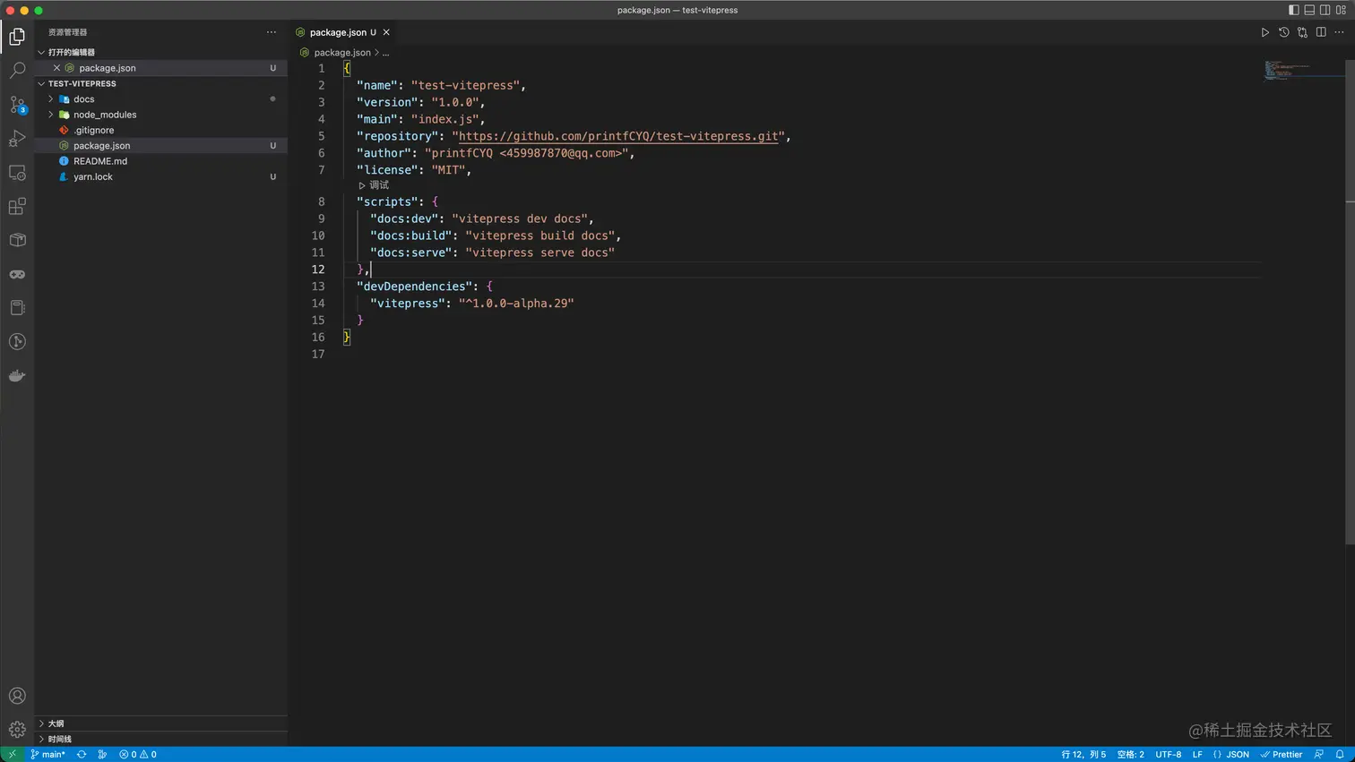Synchronize changes icon in status bar
This screenshot has width=1355, height=762.
click(x=82, y=754)
